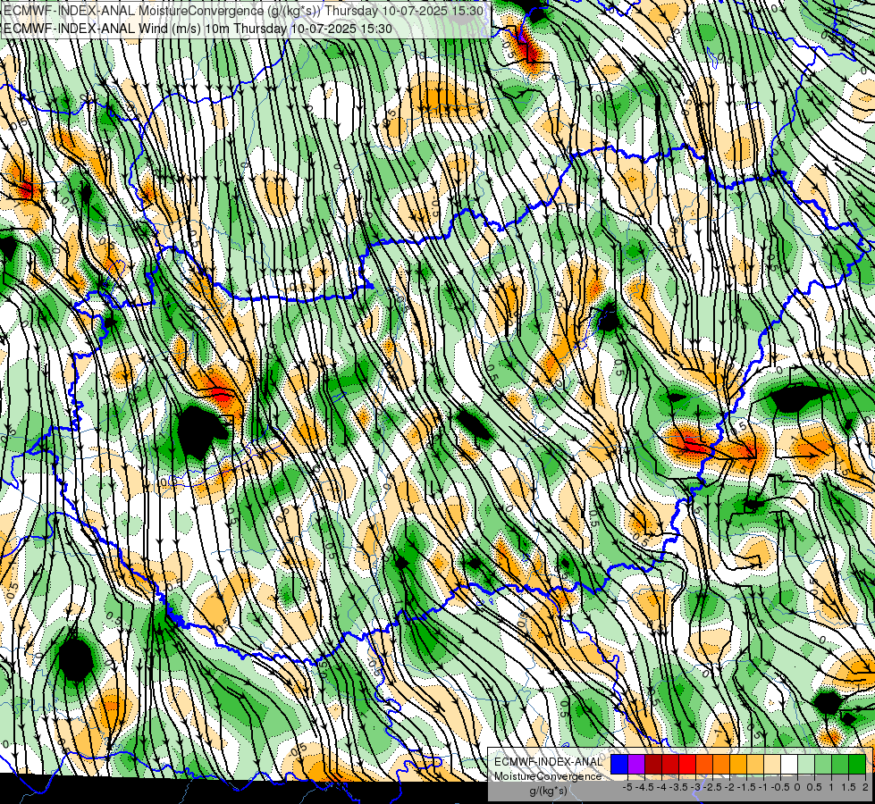The height and width of the screenshot is (804, 875).
Task: Click the purple legend swatch
Action: click(636, 765)
